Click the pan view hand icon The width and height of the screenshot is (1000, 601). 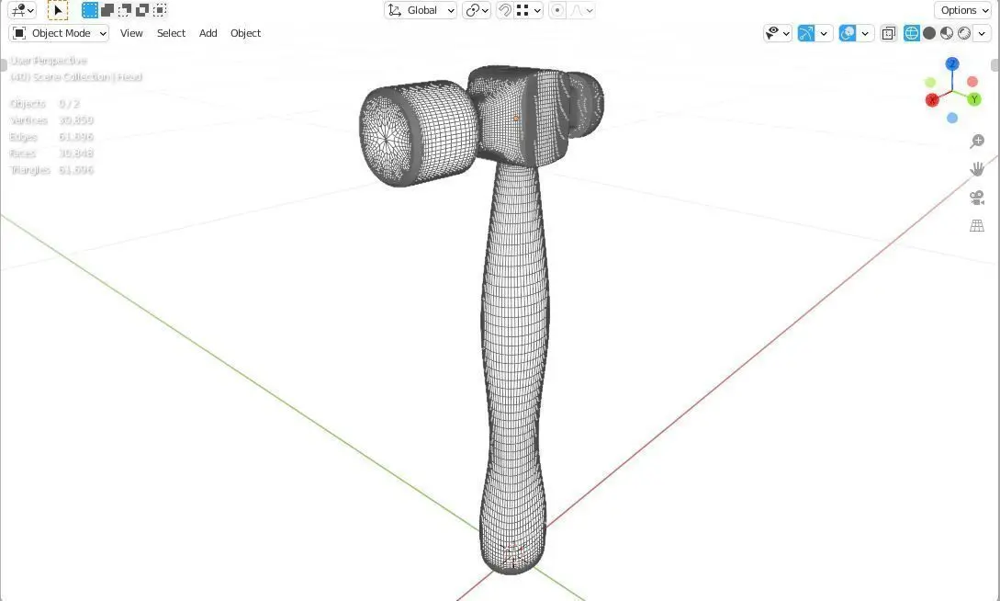(977, 169)
